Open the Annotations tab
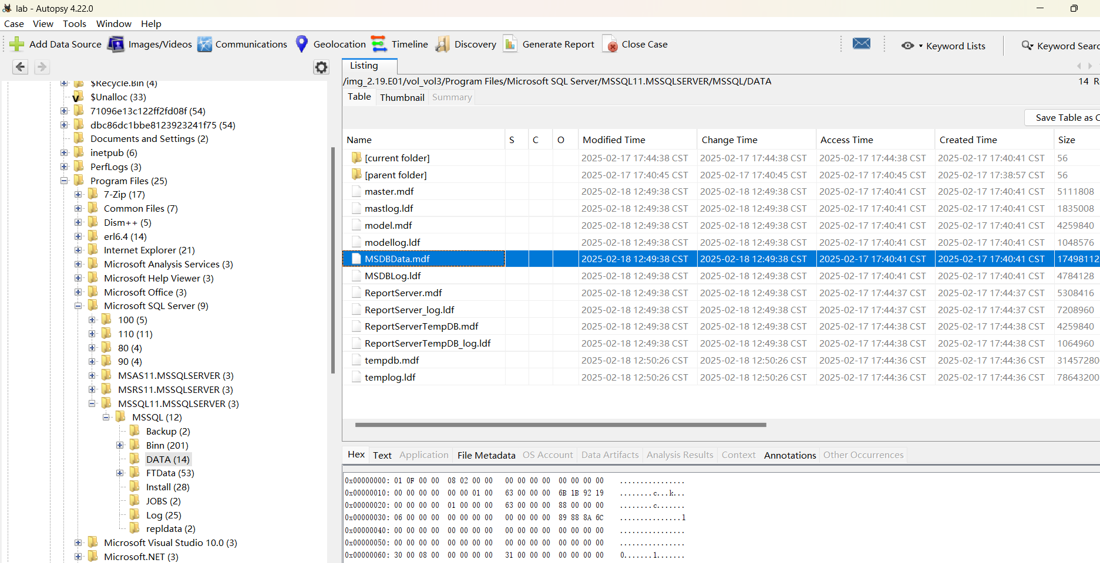Image resolution: width=1100 pixels, height=563 pixels. coord(790,455)
